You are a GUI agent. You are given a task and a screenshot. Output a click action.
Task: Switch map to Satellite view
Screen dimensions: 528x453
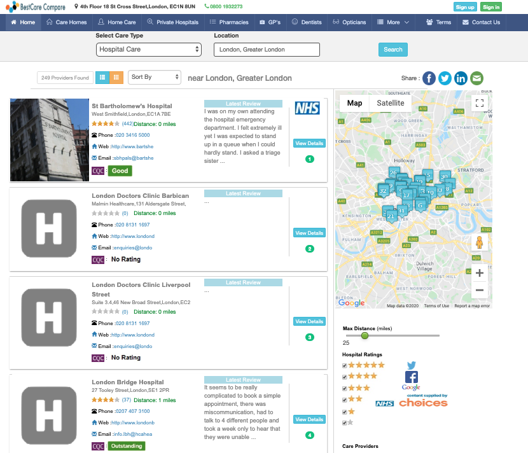(391, 103)
